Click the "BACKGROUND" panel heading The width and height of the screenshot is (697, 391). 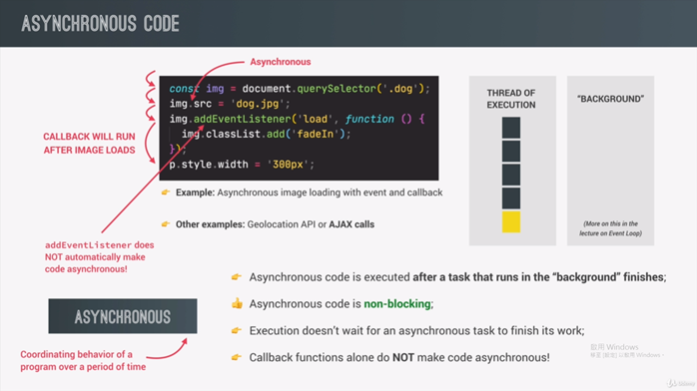(611, 99)
